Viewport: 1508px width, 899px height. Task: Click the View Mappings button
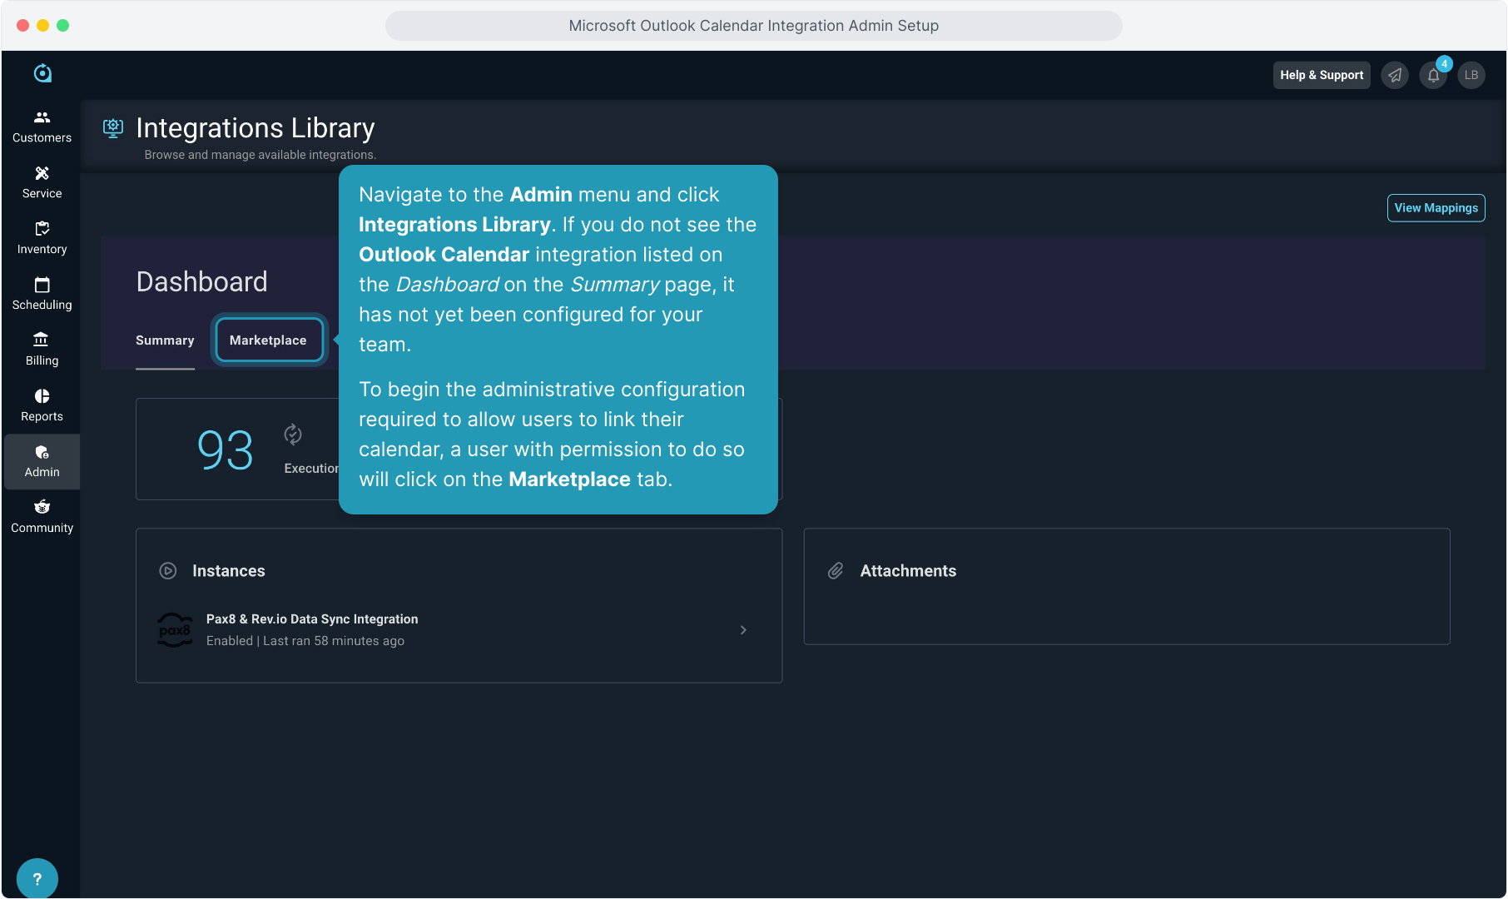pyautogui.click(x=1436, y=208)
